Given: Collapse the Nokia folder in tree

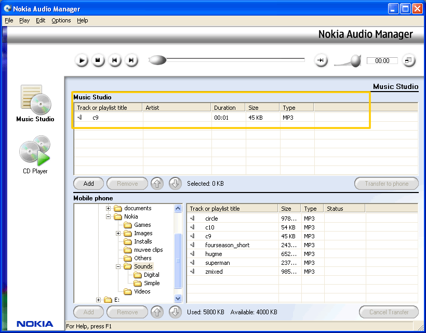Looking at the screenshot, I should tap(109, 216).
